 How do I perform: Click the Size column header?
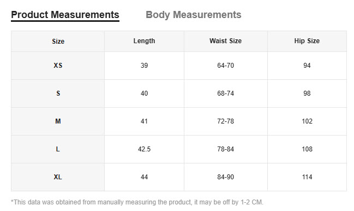tap(58, 42)
